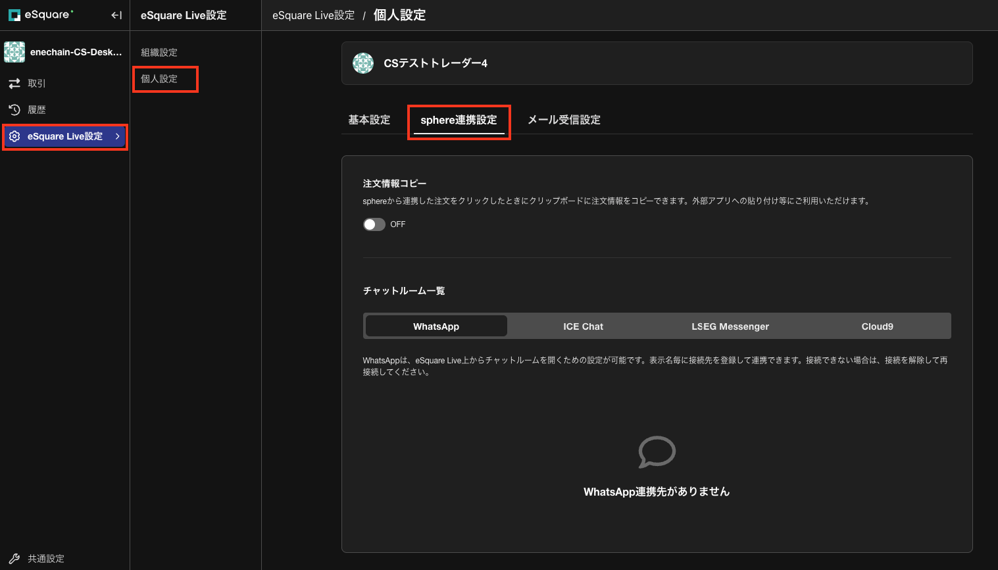This screenshot has height=570, width=998.
Task: Click the 共通設定 wrench icon
Action: click(14, 559)
